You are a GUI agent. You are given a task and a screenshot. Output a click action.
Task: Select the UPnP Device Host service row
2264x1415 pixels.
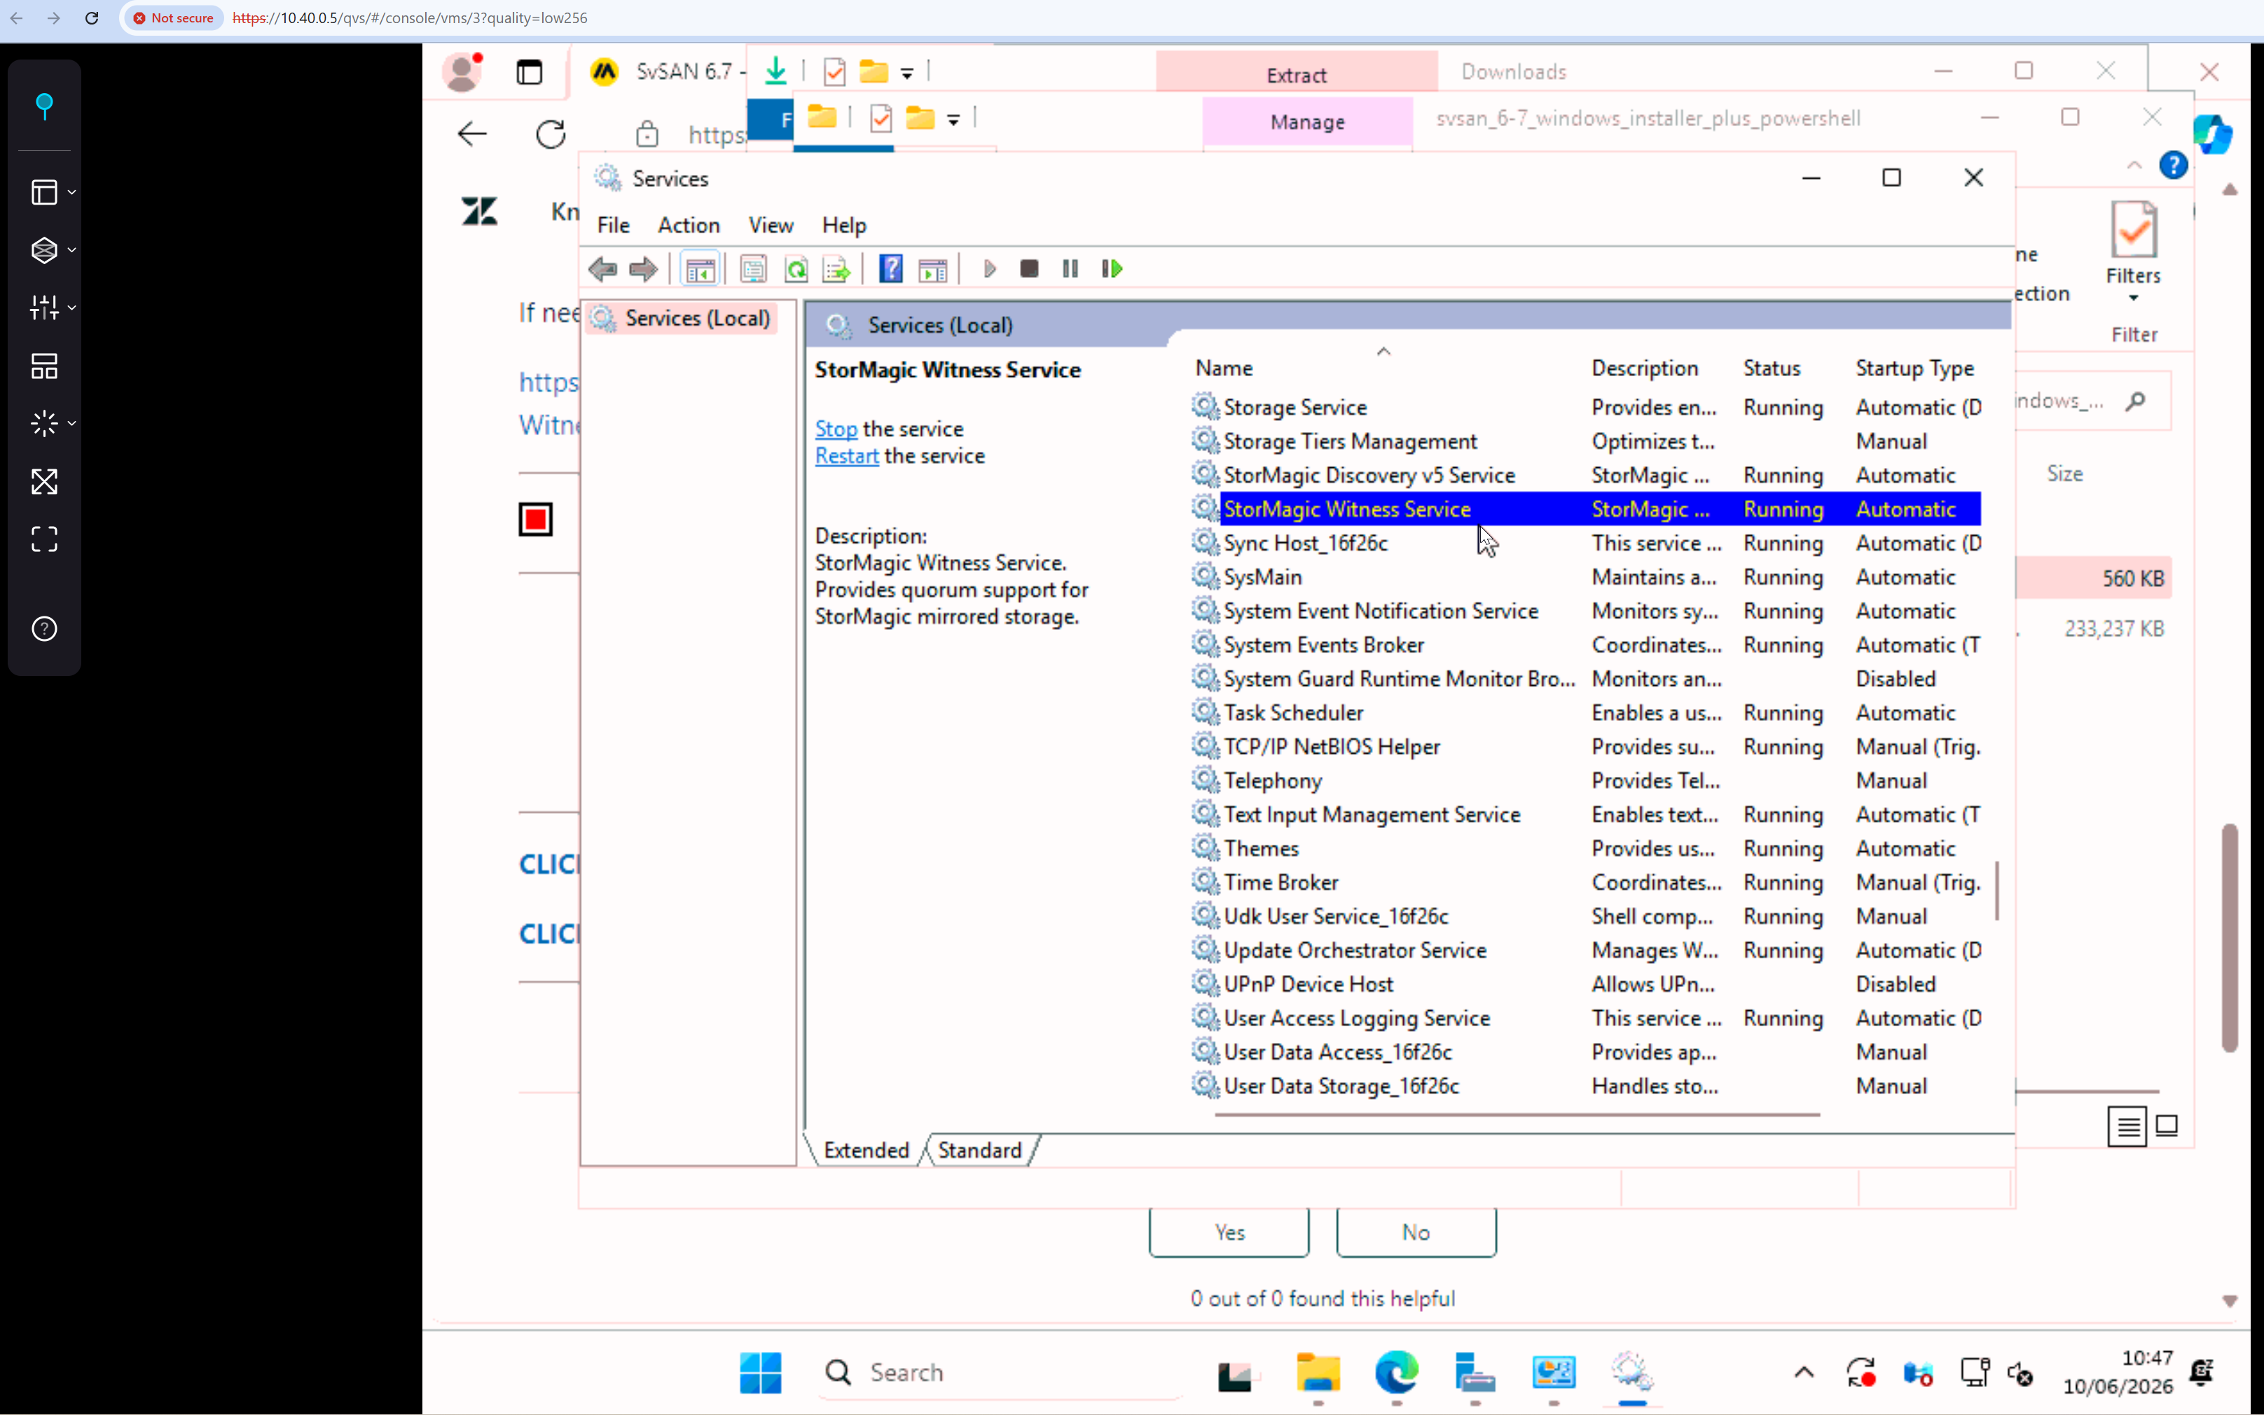click(1586, 984)
